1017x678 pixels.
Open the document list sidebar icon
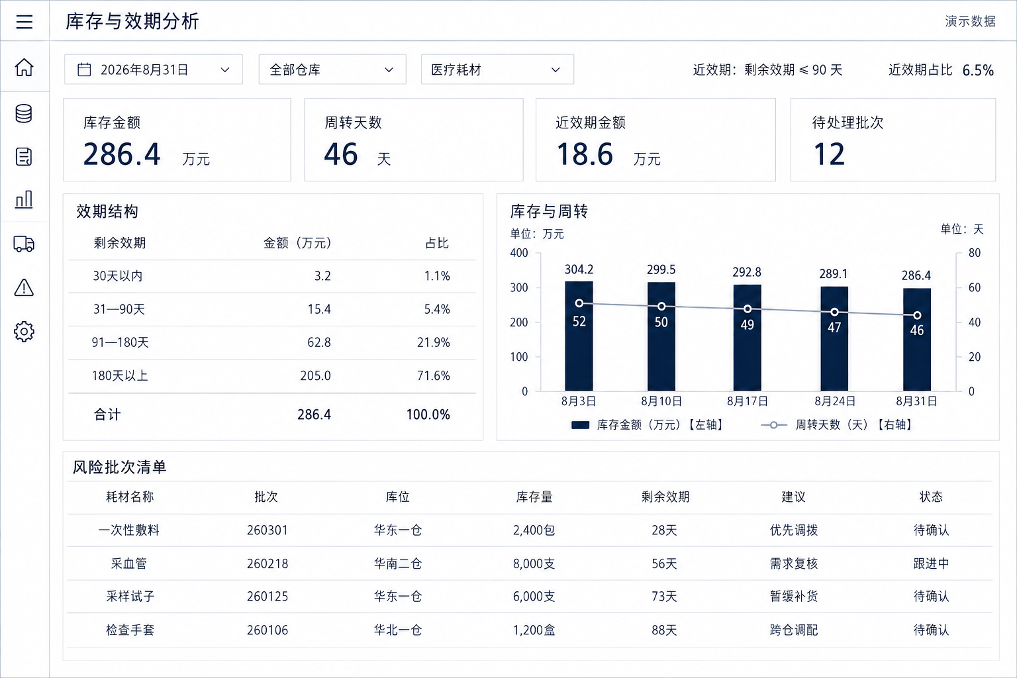click(24, 157)
